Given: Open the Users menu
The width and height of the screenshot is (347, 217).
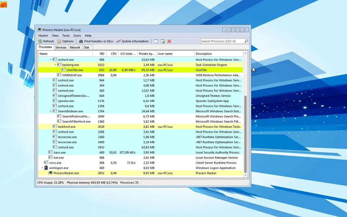Looking at the screenshot, I should click(x=77, y=36).
